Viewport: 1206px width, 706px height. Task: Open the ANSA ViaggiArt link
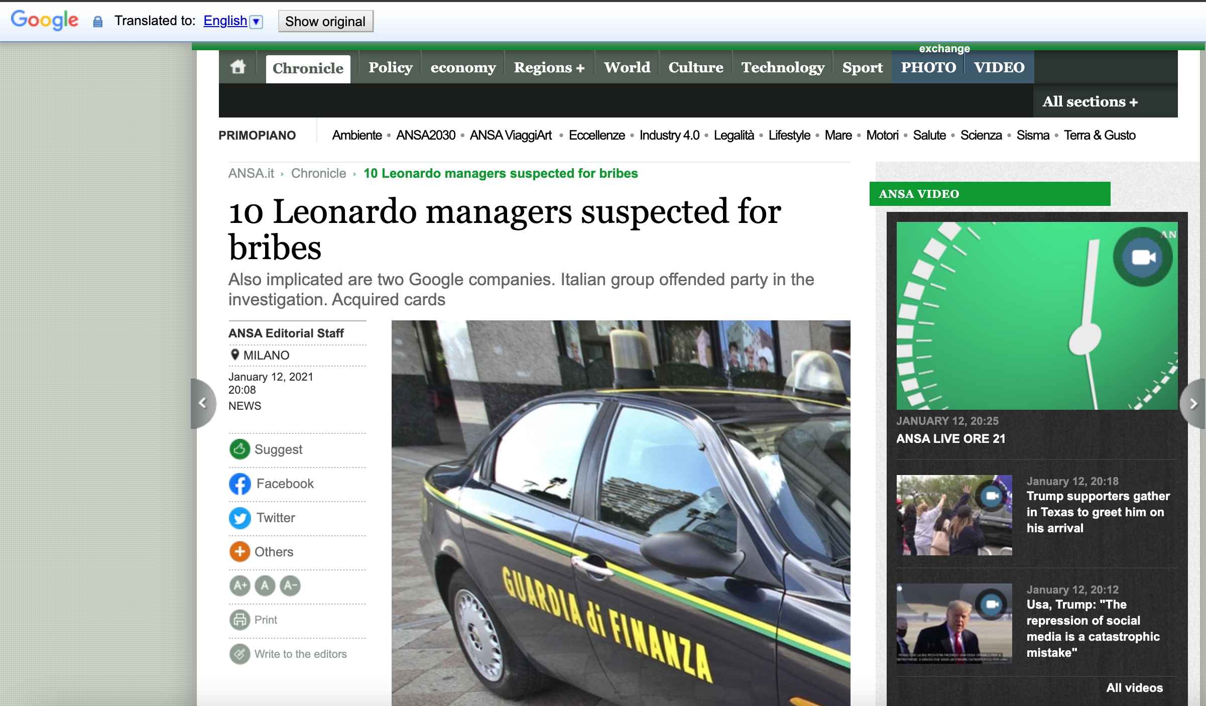[511, 135]
